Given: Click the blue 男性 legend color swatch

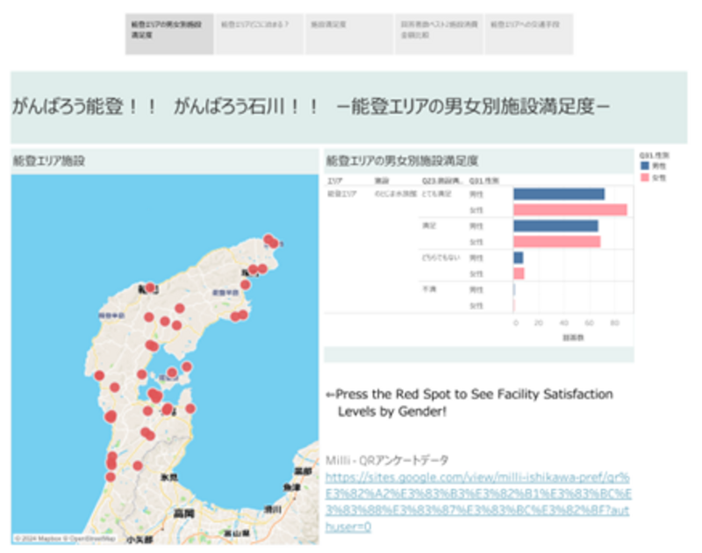Looking at the screenshot, I should (646, 166).
